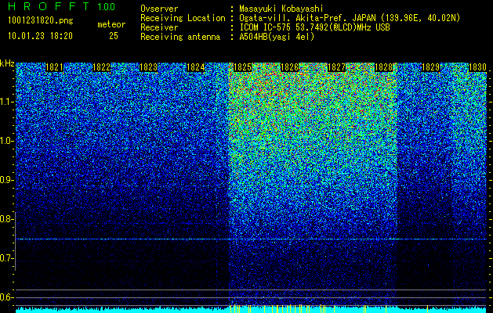
Task: Click the 1824 time marker
Action: 196,67
